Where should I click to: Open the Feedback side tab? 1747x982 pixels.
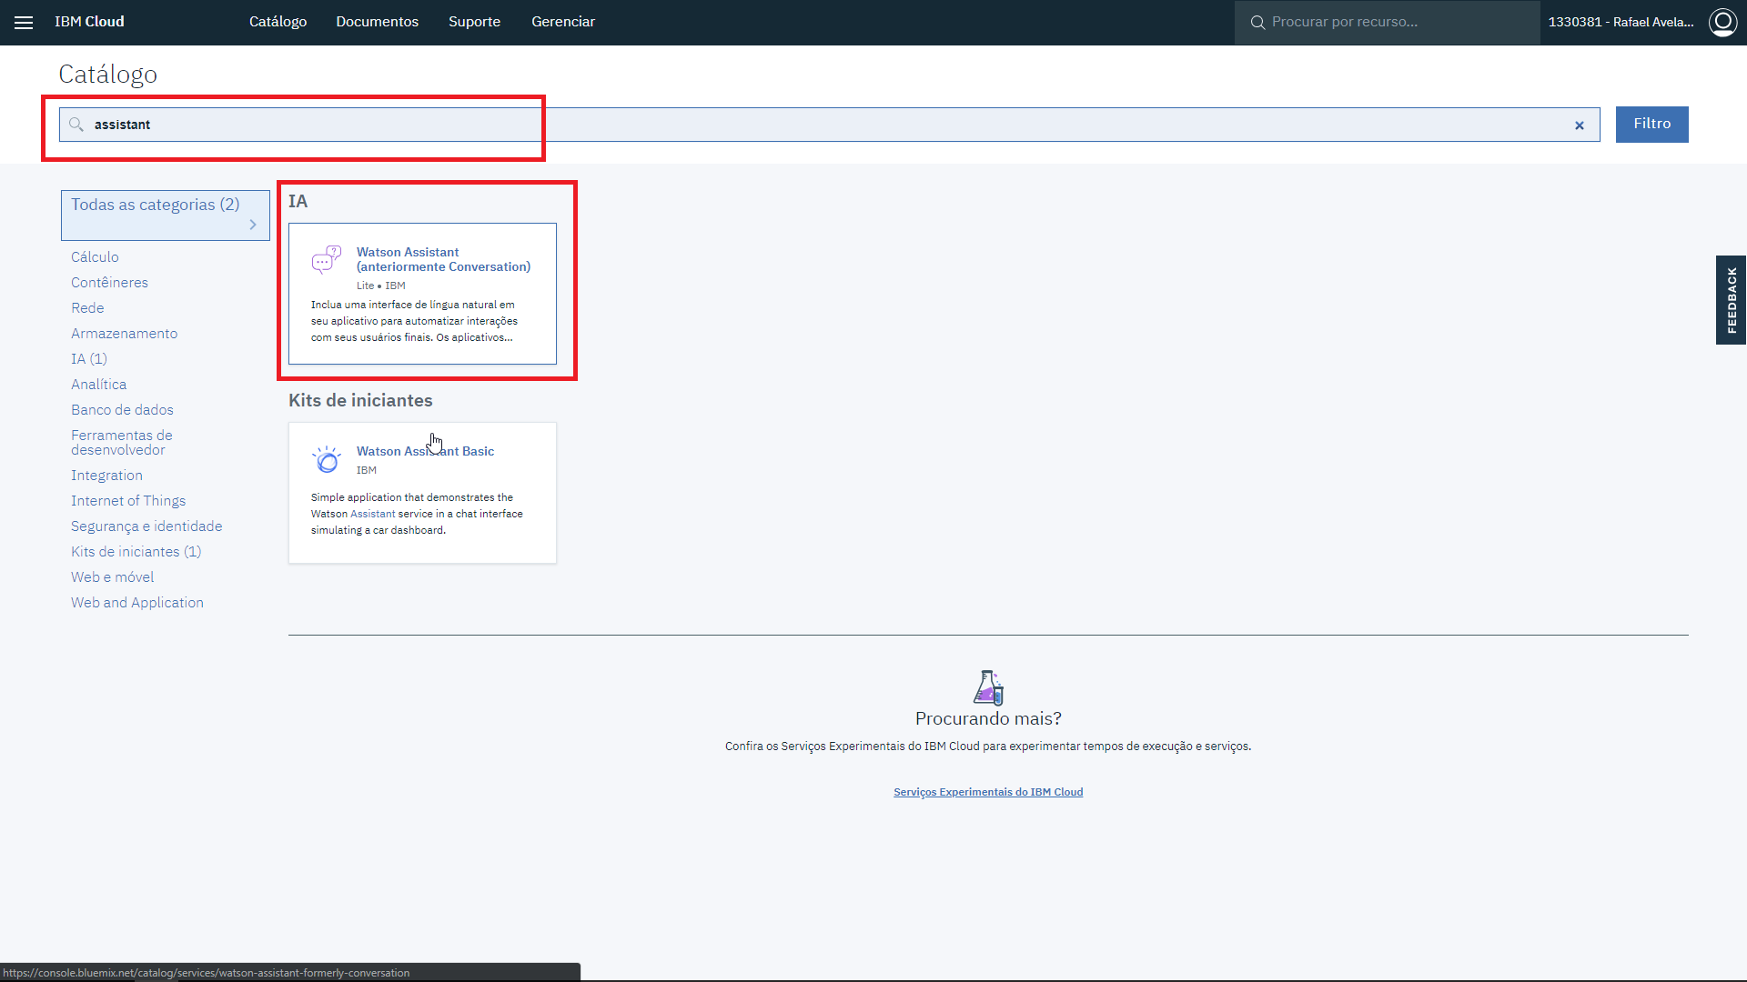tap(1731, 300)
